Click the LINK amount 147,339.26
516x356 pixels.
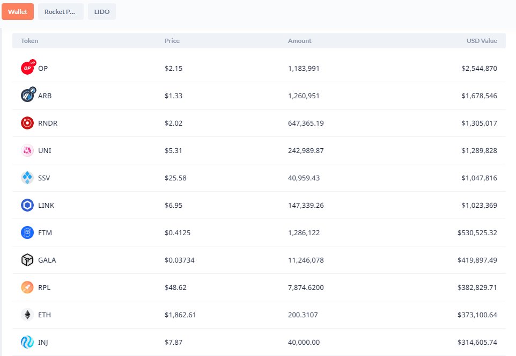pos(306,205)
